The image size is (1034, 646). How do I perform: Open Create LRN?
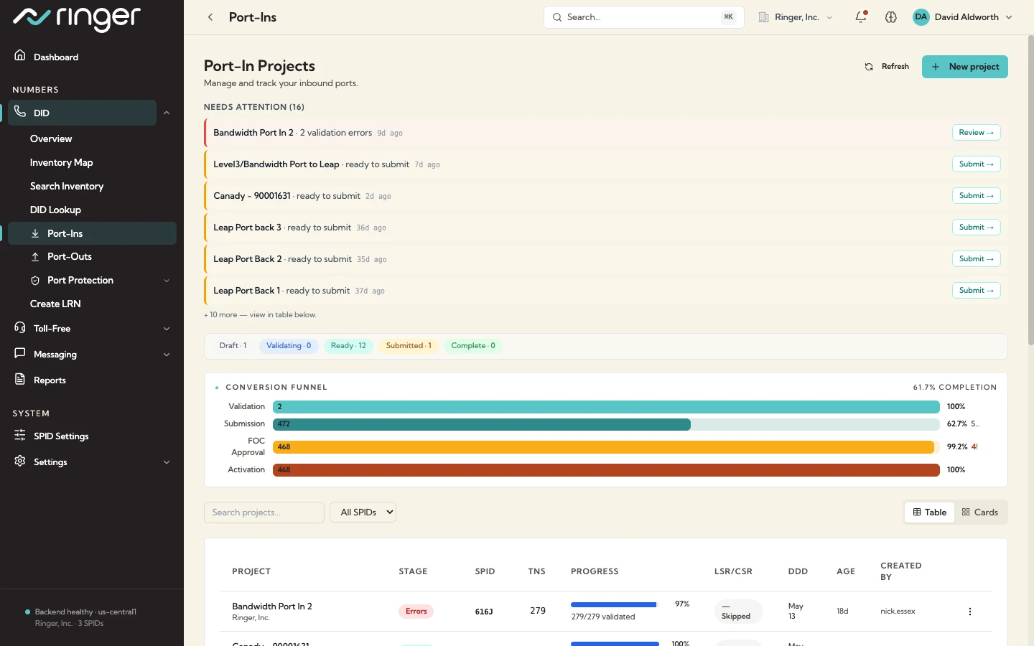(55, 304)
